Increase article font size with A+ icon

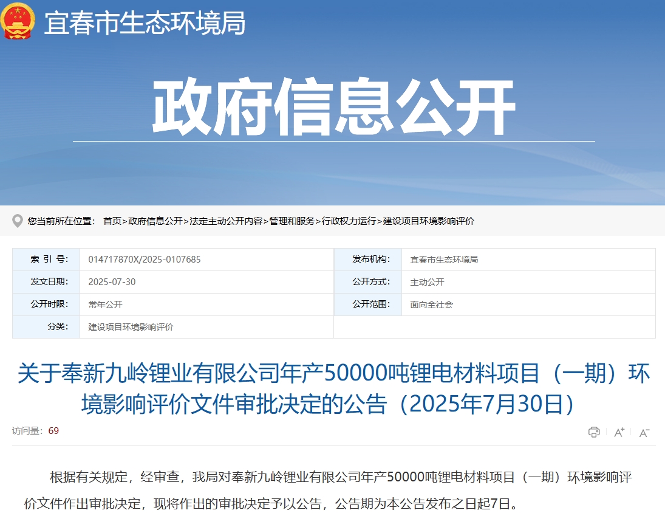[618, 432]
